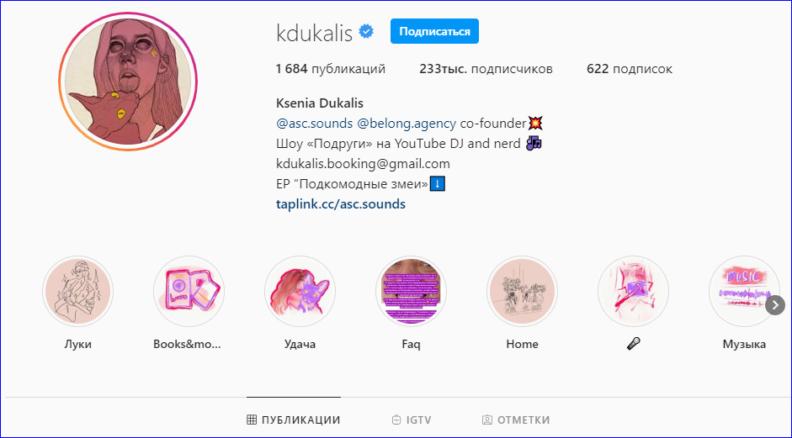Screen dimensions: 792x438
Task: View the 622 подписок list
Action: tap(630, 69)
